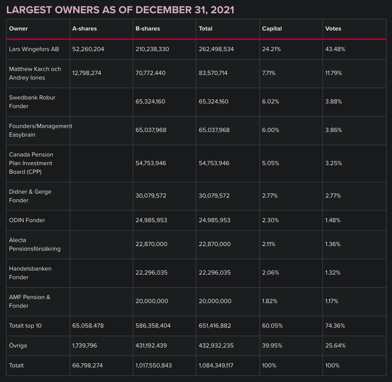This screenshot has width=392, height=382.
Task: Select the Lars Wingefors AB owner cell
Action: [34, 49]
